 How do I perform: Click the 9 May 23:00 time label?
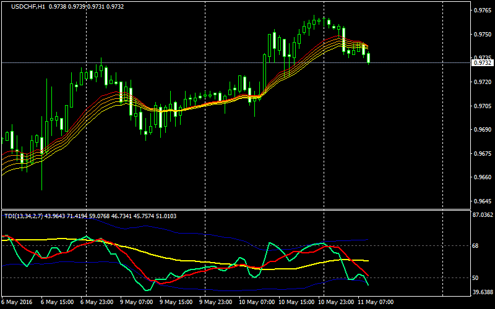[215, 303]
